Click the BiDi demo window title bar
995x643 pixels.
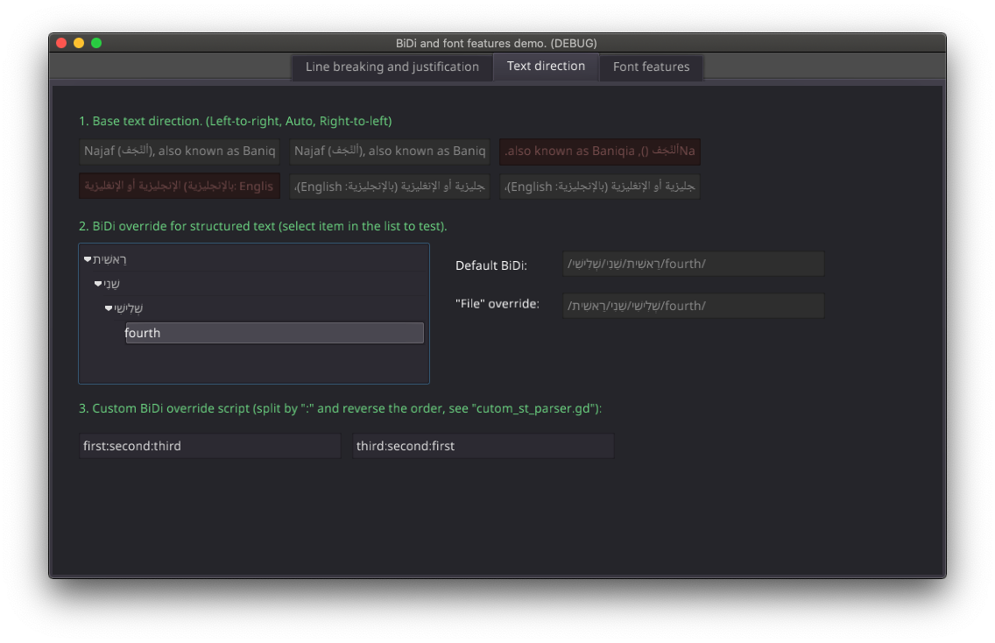497,42
